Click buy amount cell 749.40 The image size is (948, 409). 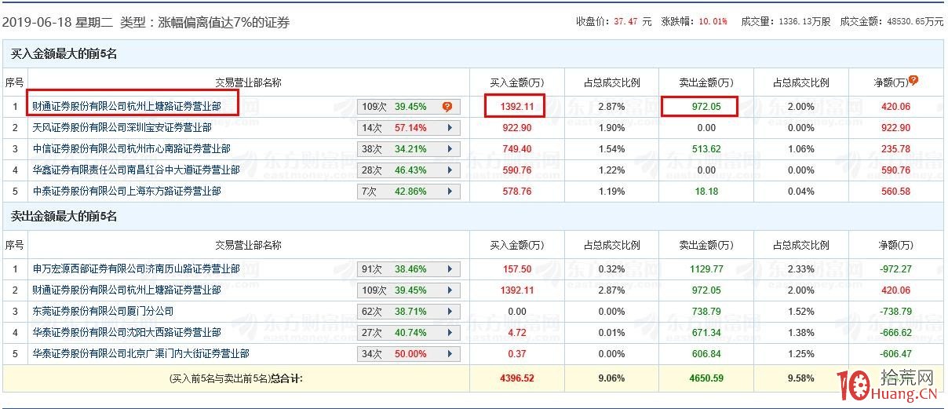516,149
